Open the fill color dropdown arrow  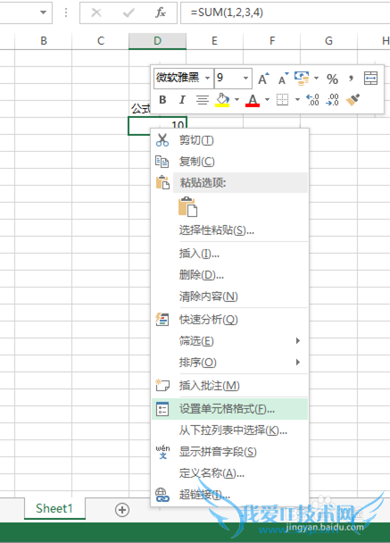(x=236, y=100)
